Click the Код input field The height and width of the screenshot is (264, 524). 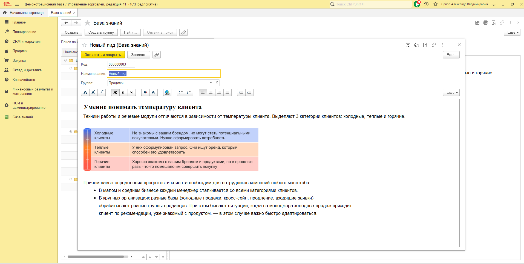[121, 64]
